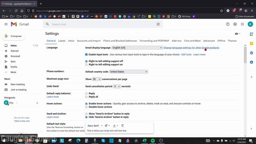The width and height of the screenshot is (256, 144).
Task: Select Enable hover actions option
Action: click(86, 104)
